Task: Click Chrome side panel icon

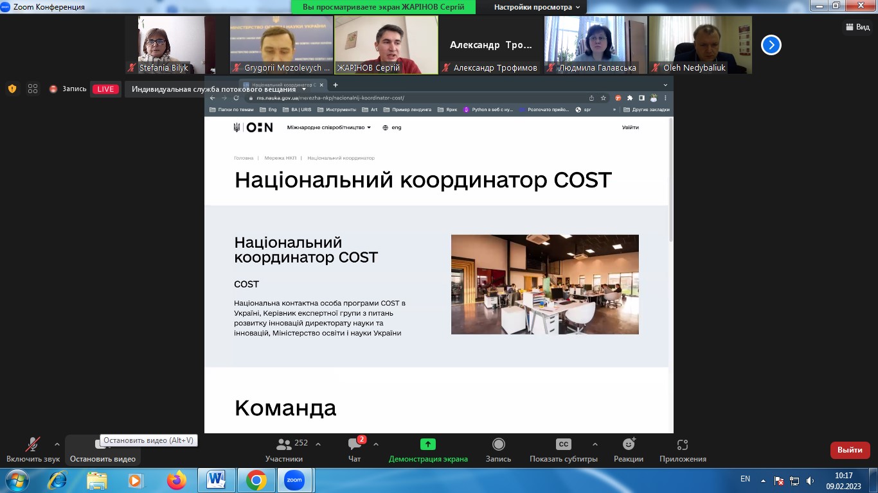Action: click(641, 98)
